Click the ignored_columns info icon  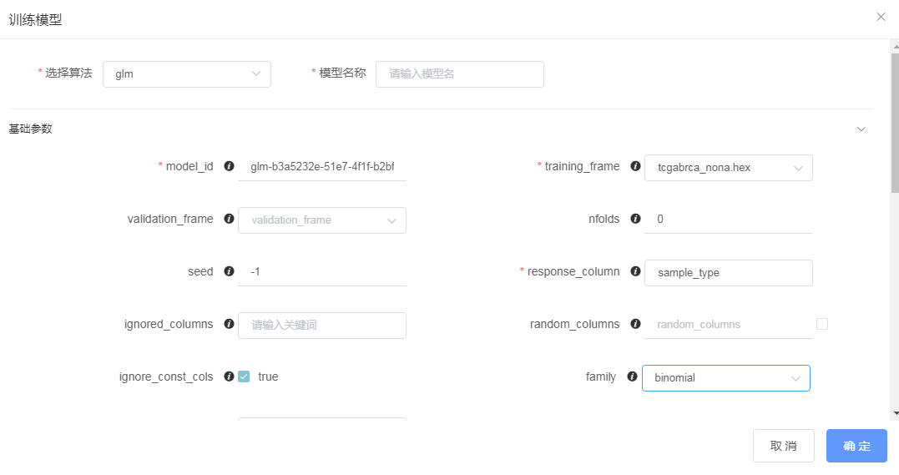(x=229, y=324)
